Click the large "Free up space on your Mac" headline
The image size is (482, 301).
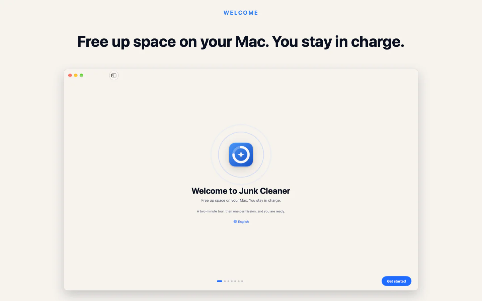pyautogui.click(x=241, y=42)
